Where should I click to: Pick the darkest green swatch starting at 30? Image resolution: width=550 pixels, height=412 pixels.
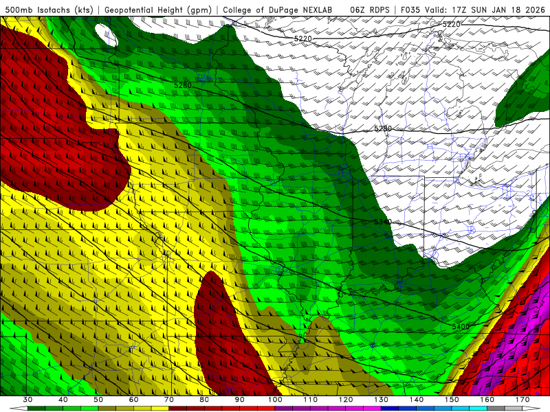click(36, 409)
